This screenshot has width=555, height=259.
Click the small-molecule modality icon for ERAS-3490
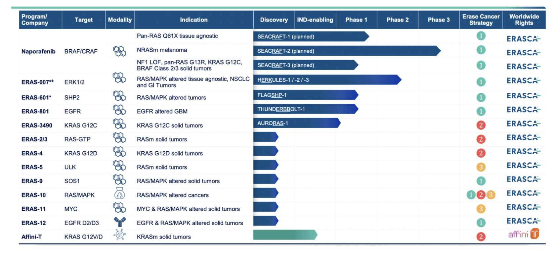coord(119,124)
